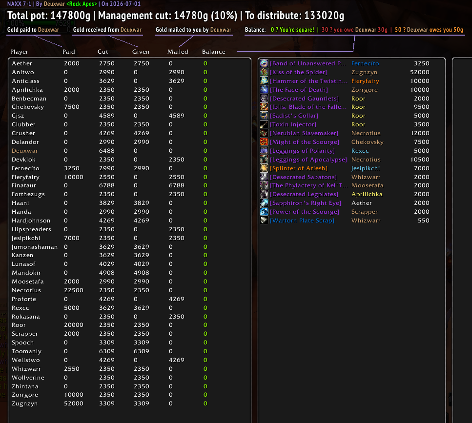Click The Phylactery of Kel'Thuzad icon
472x423 pixels.
[x=264, y=185]
